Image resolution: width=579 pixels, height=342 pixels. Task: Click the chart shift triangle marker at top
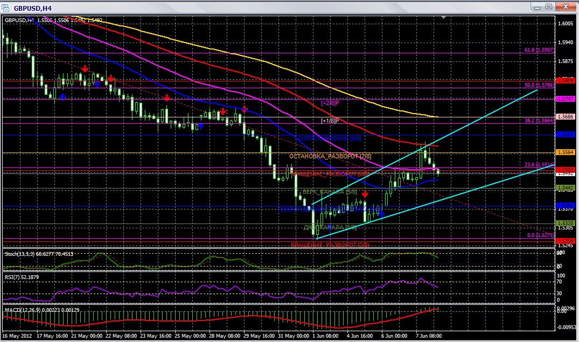pos(443,17)
